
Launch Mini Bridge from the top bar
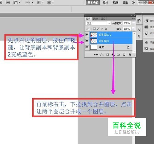[x=8, y=2]
